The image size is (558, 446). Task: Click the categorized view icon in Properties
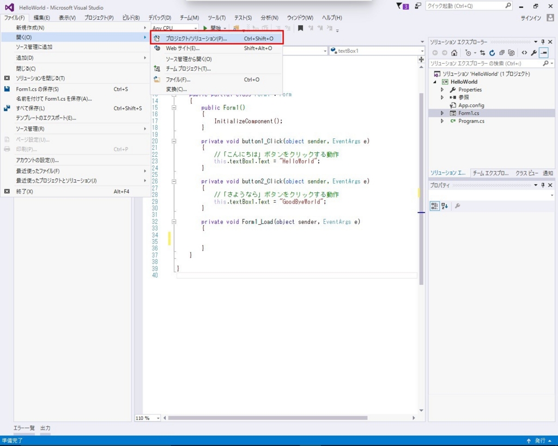(434, 206)
